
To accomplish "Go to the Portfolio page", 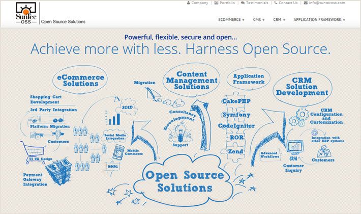I will [225, 3].
